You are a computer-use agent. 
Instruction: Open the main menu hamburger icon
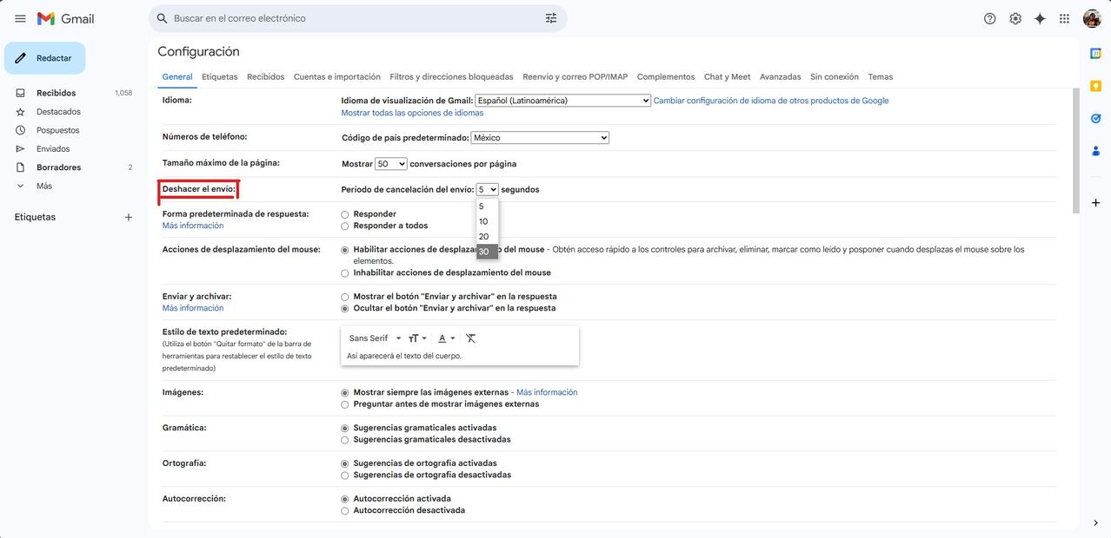pos(20,18)
